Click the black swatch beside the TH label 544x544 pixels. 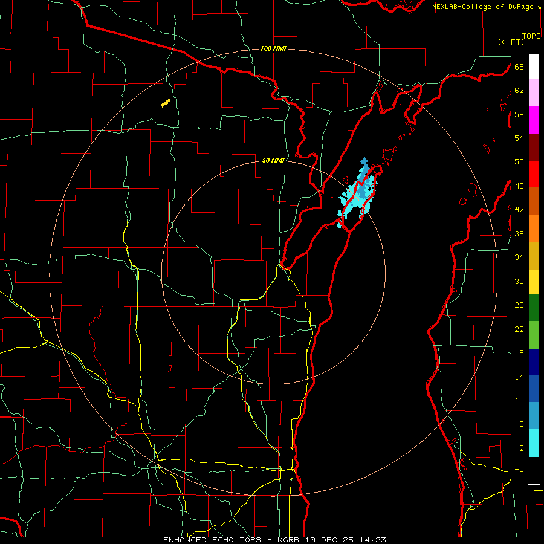click(534, 470)
